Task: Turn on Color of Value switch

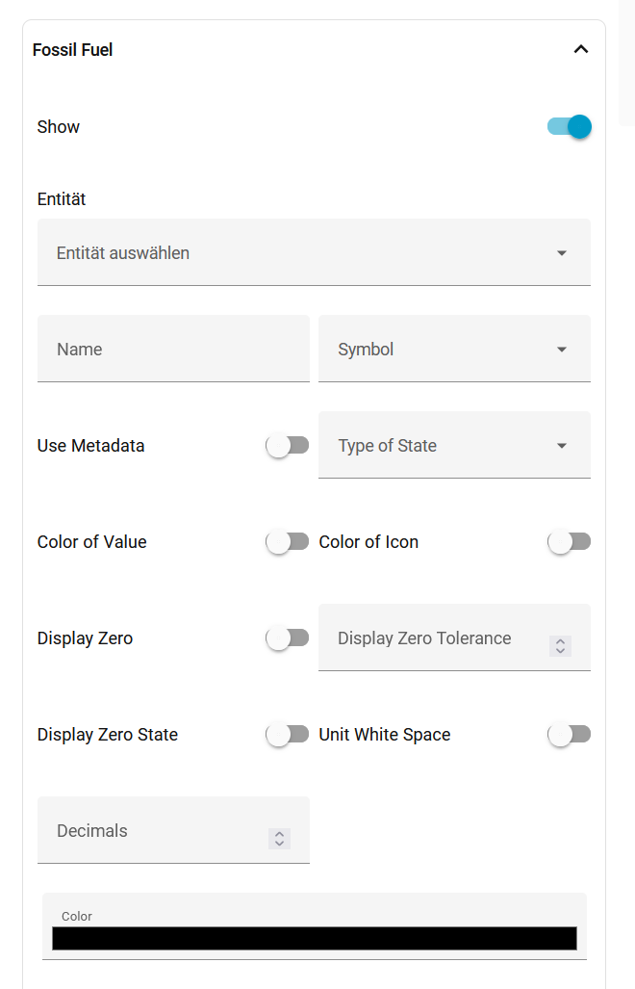Action: click(x=287, y=542)
